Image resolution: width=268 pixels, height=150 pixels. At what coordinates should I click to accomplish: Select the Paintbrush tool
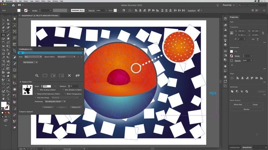pos(8,35)
